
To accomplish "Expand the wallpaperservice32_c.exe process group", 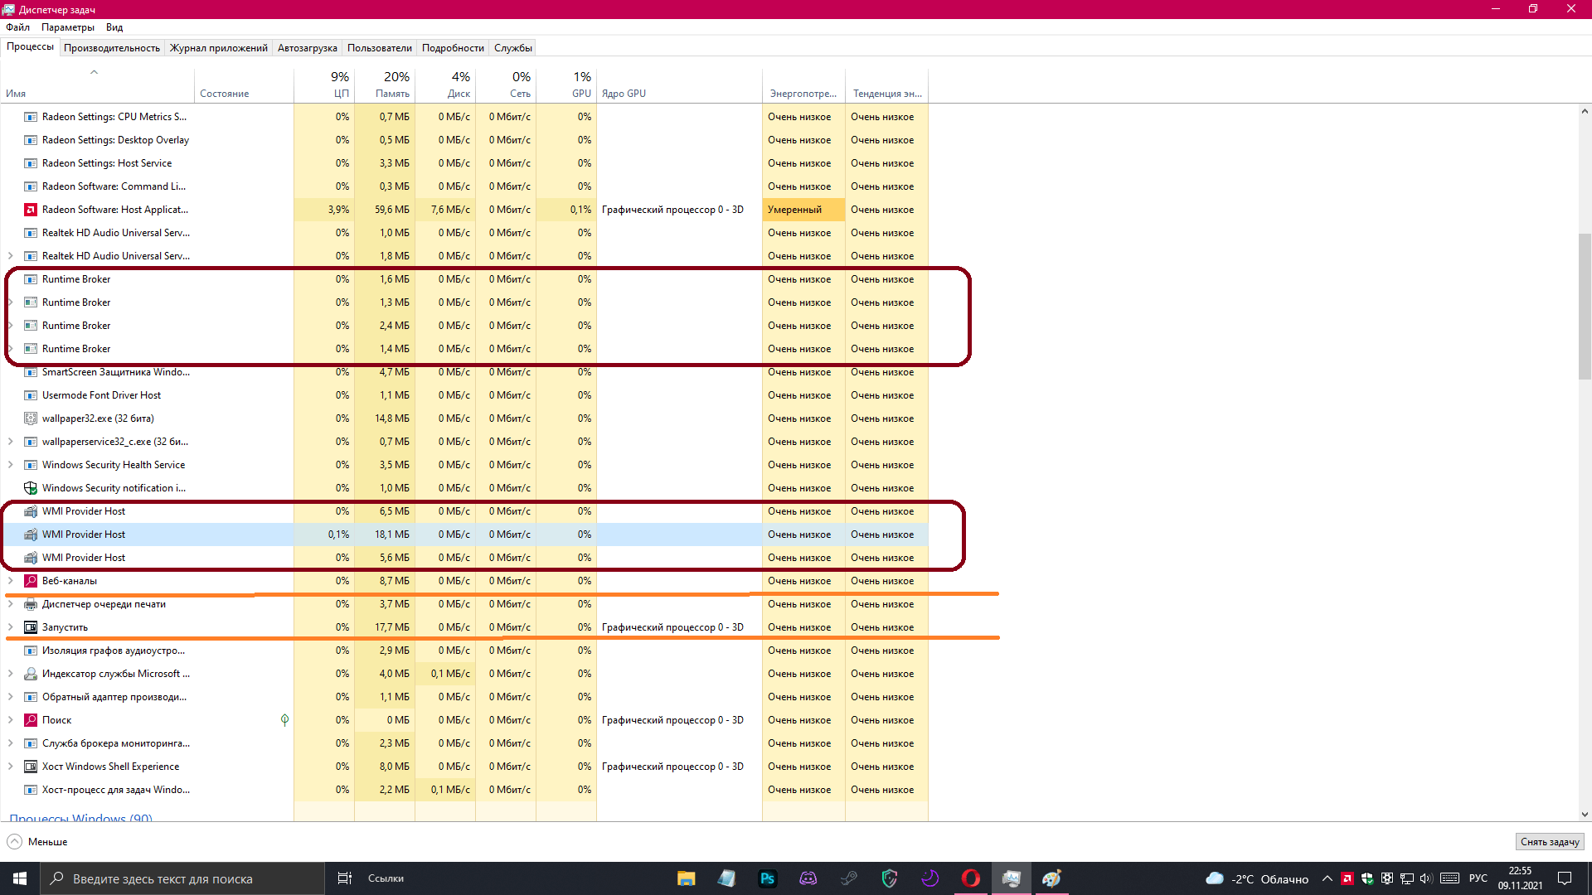I will (x=10, y=442).
